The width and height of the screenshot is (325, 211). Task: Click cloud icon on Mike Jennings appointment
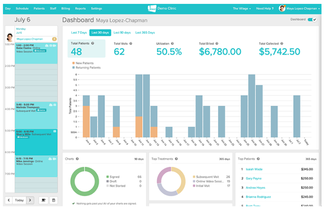pos(50,159)
